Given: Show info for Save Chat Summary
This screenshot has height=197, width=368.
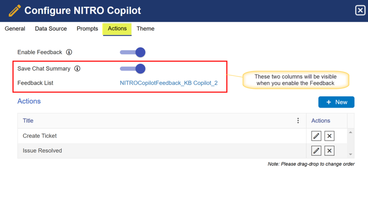Looking at the screenshot, I should pos(77,69).
